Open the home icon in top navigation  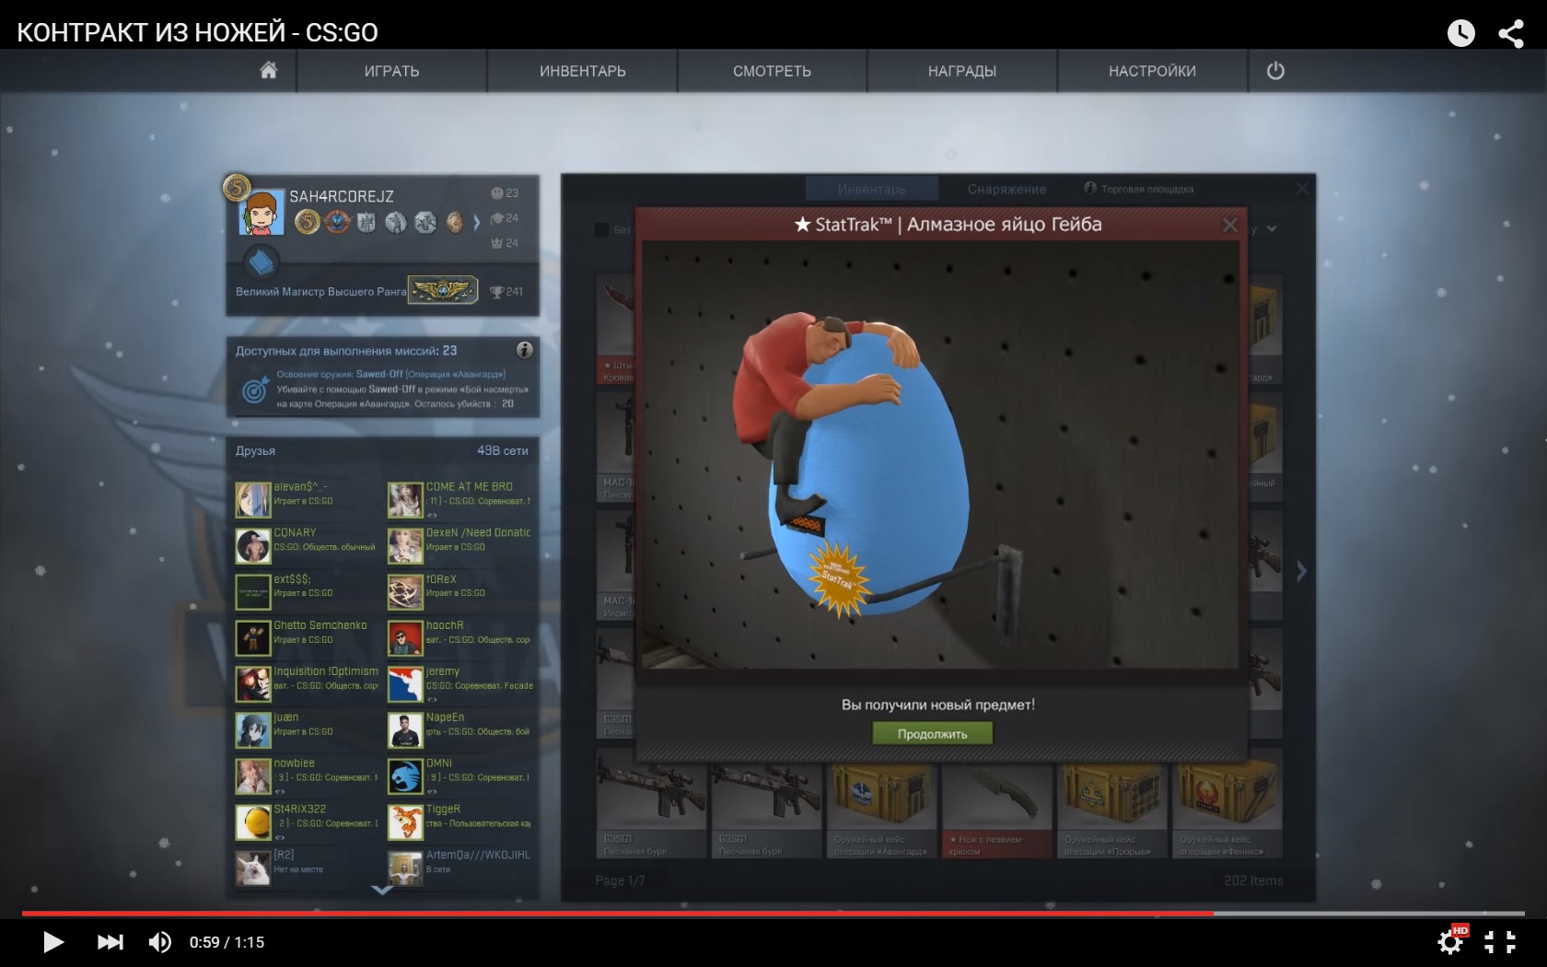coord(268,71)
